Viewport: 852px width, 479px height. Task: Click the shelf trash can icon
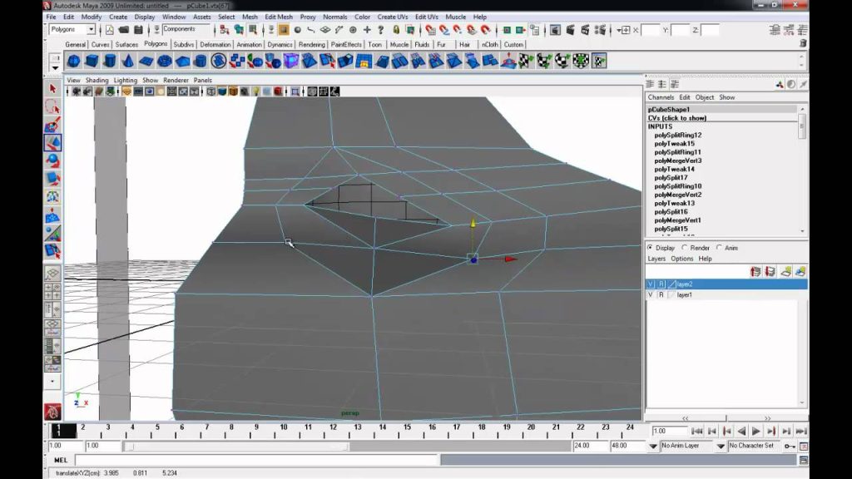pyautogui.click(x=803, y=43)
